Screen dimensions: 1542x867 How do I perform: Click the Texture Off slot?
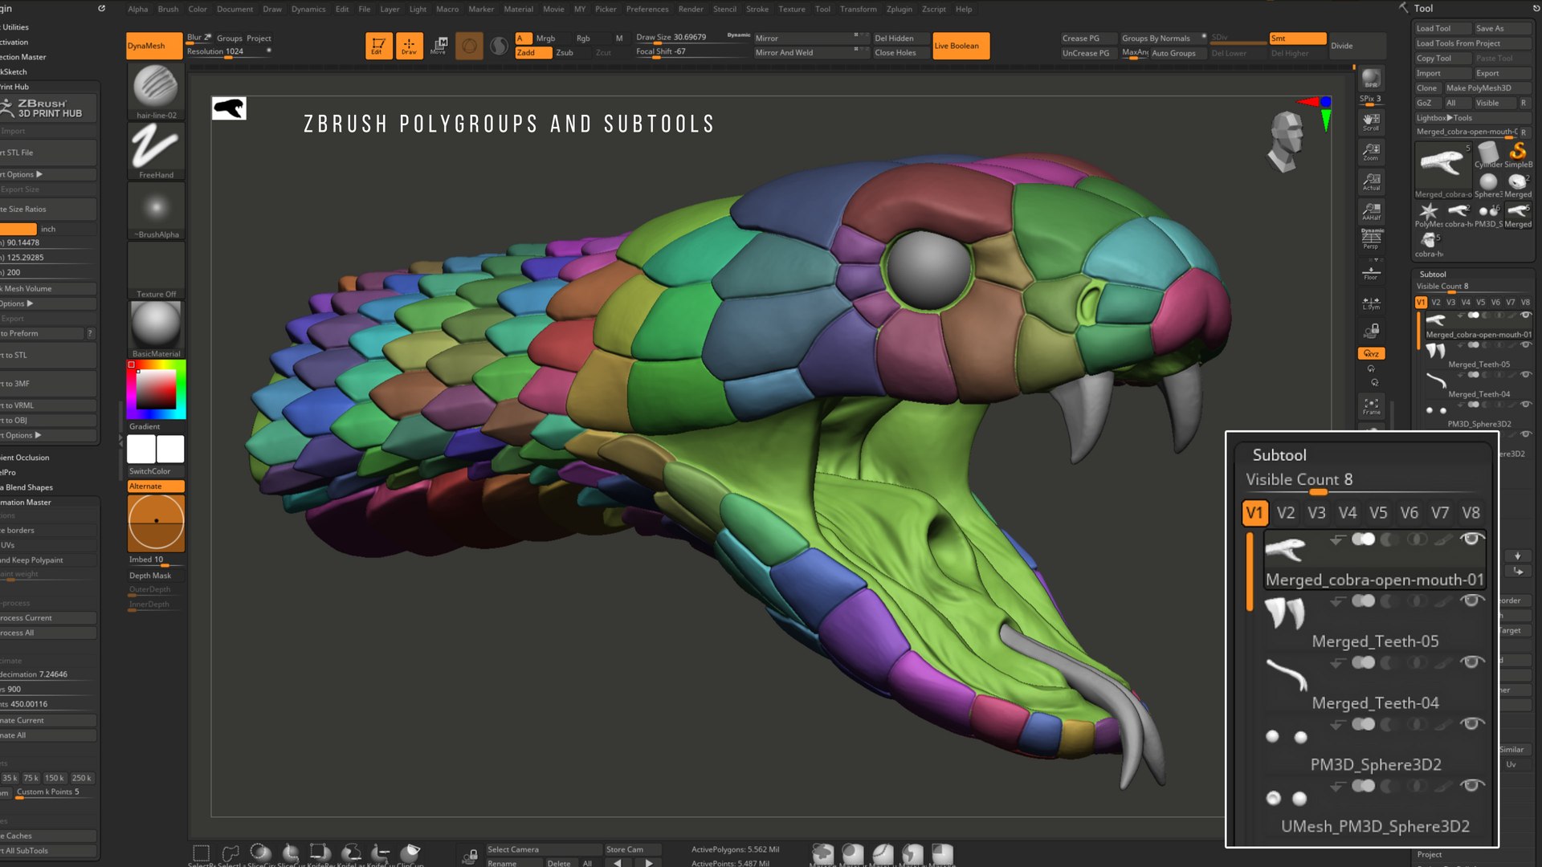(x=156, y=271)
